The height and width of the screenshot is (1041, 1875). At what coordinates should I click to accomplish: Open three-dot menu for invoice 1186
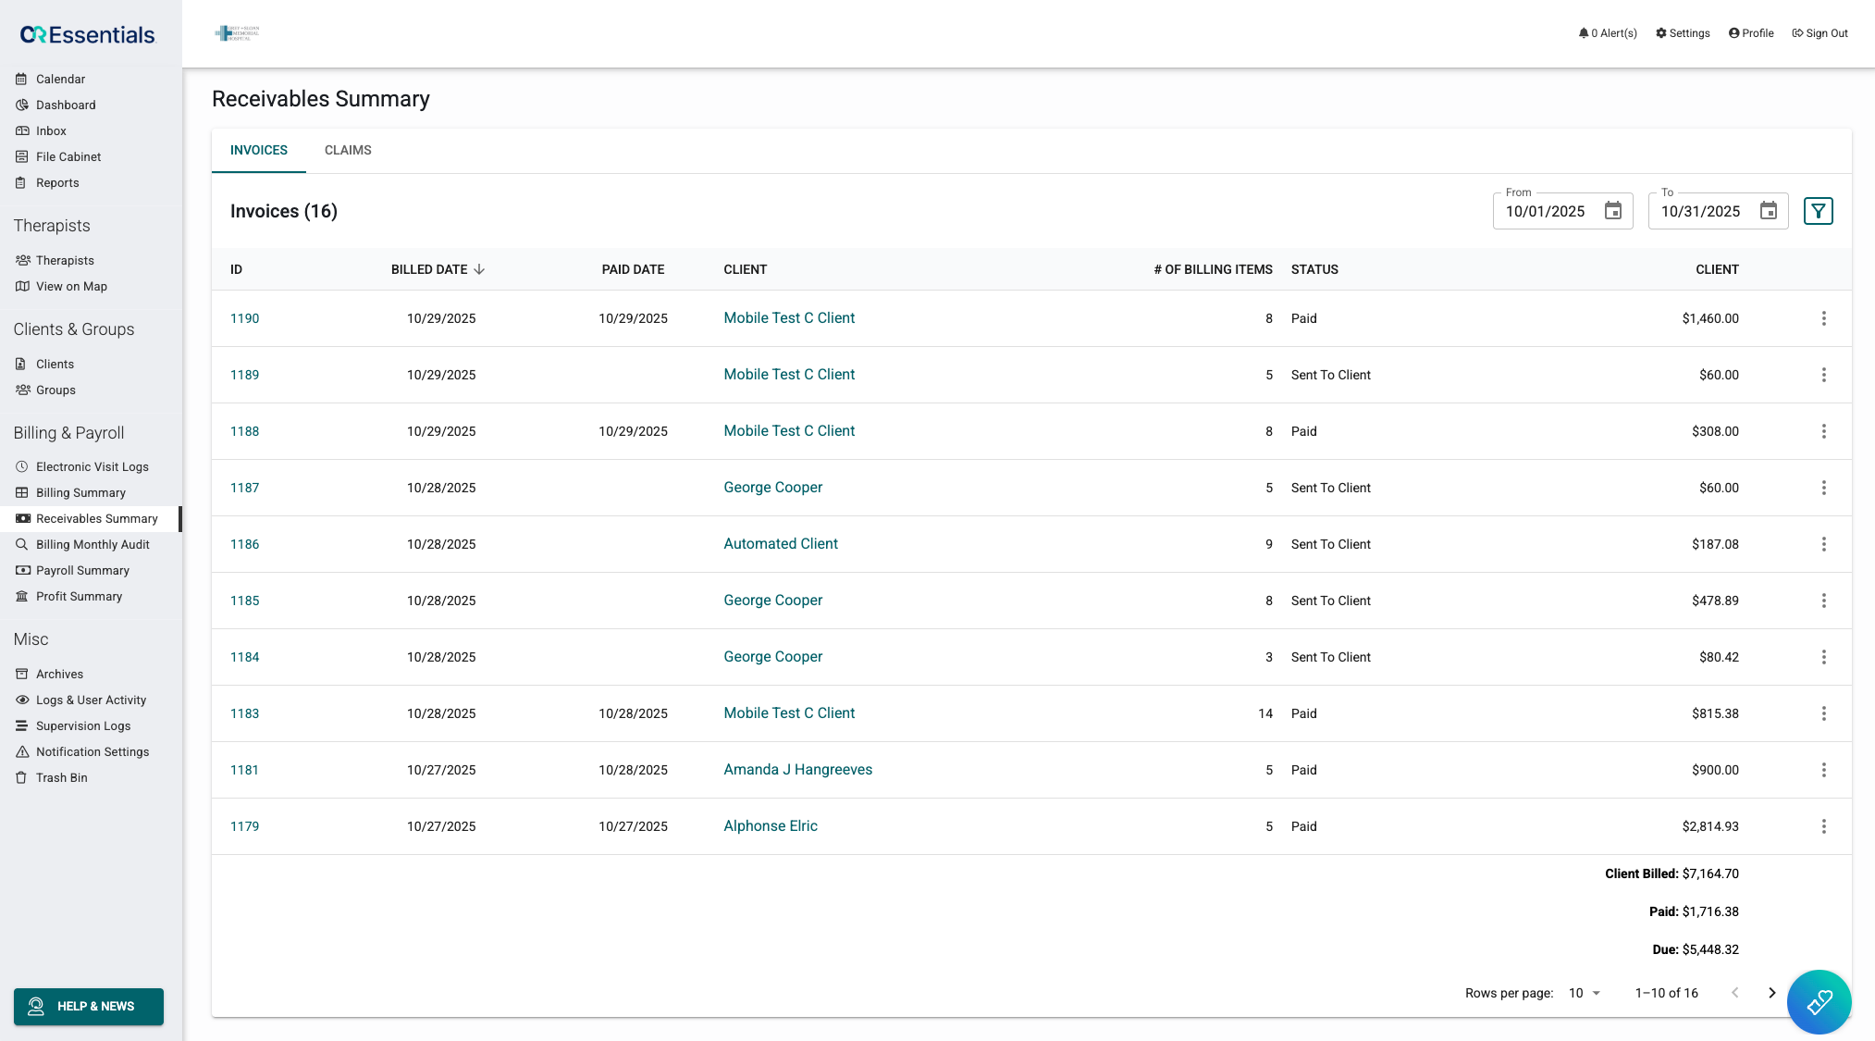coord(1823,544)
